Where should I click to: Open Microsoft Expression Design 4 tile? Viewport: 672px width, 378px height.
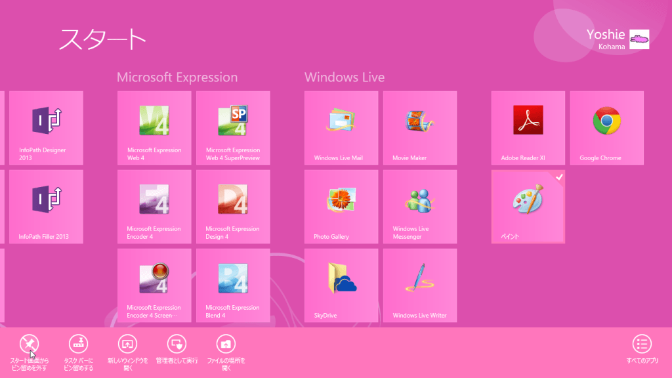(x=233, y=207)
